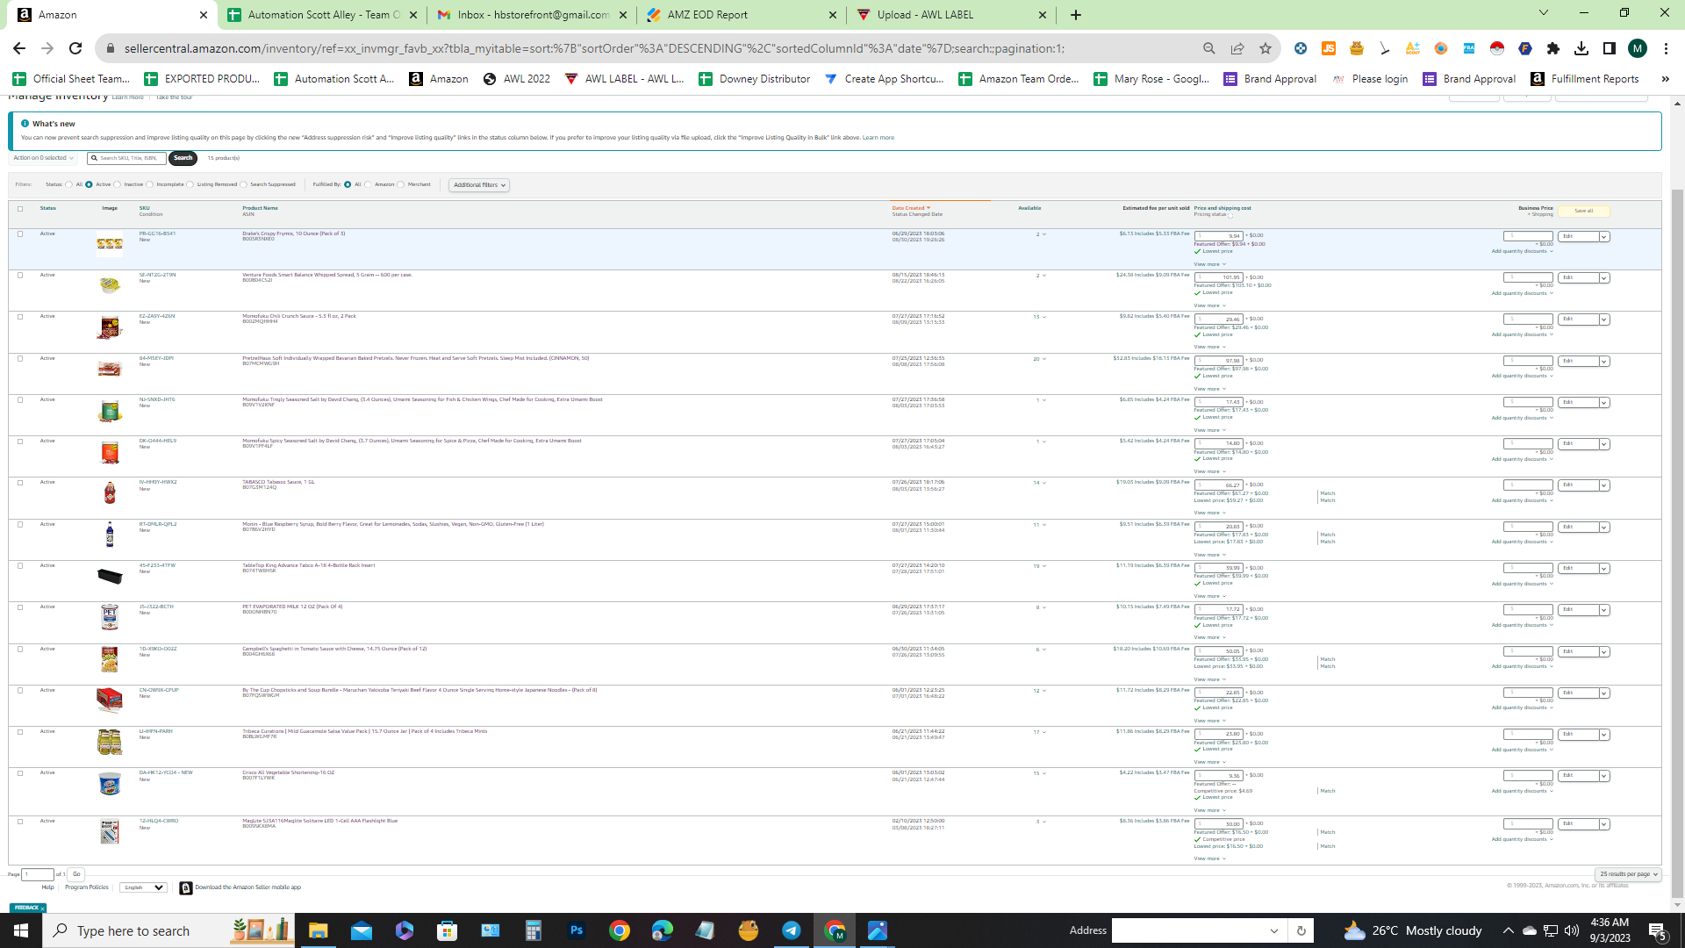1685x948 pixels.
Task: Open a new browser tab with plus
Action: coord(1076,15)
